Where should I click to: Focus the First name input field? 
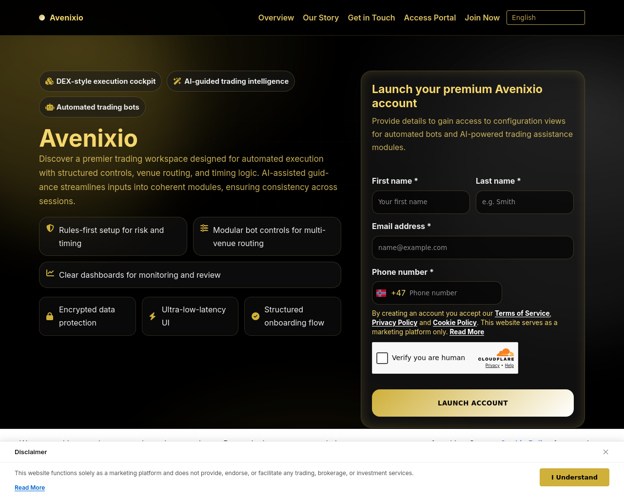coord(421,202)
